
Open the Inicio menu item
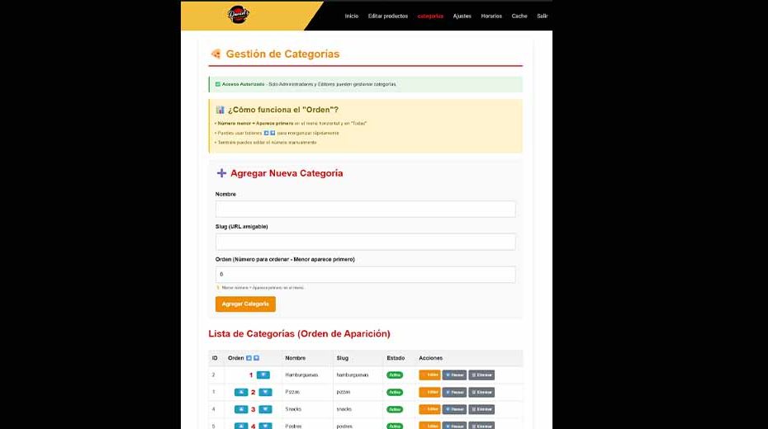352,16
